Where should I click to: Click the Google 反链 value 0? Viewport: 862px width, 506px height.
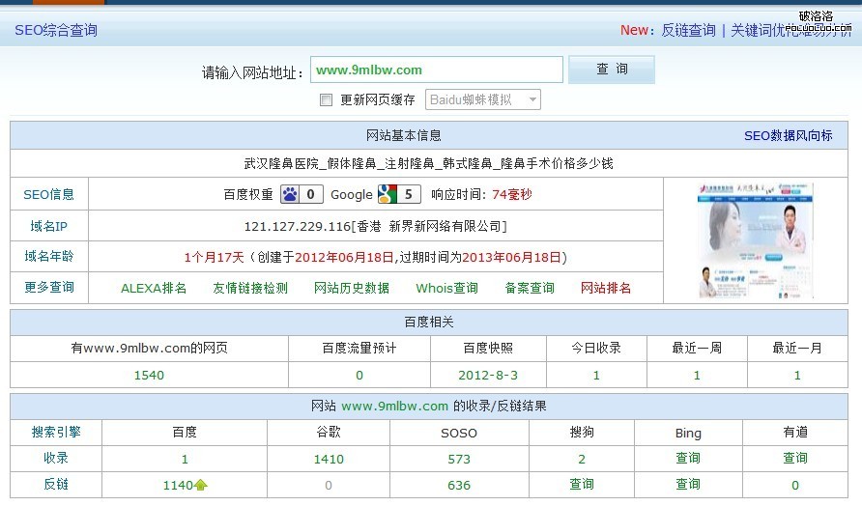[329, 485]
